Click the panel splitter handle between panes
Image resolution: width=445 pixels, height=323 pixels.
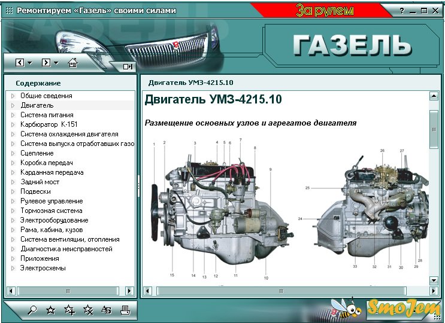pyautogui.click(x=138, y=186)
